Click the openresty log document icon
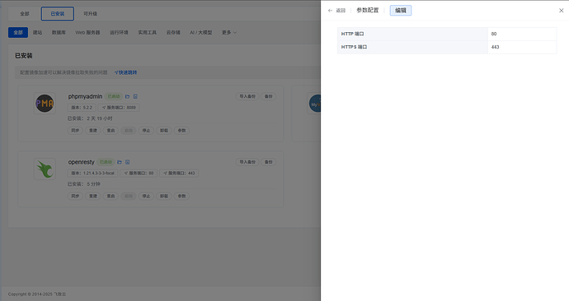 click(127, 162)
